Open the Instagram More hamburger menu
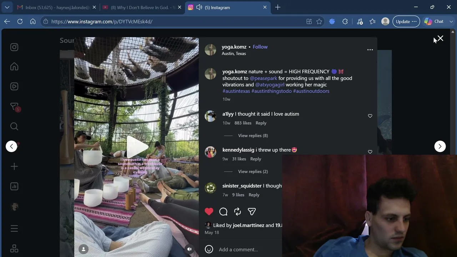Screen dimensions: 457x257 (14, 228)
